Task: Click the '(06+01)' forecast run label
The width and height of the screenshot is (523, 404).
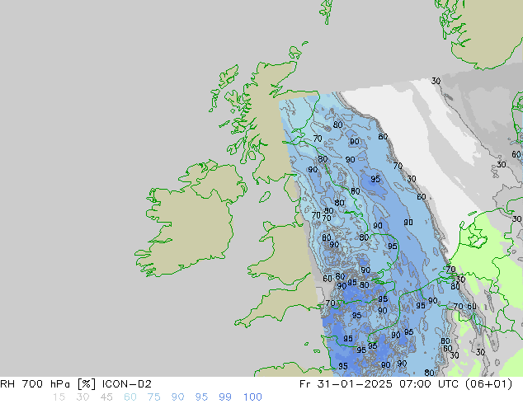Action: coord(488,384)
